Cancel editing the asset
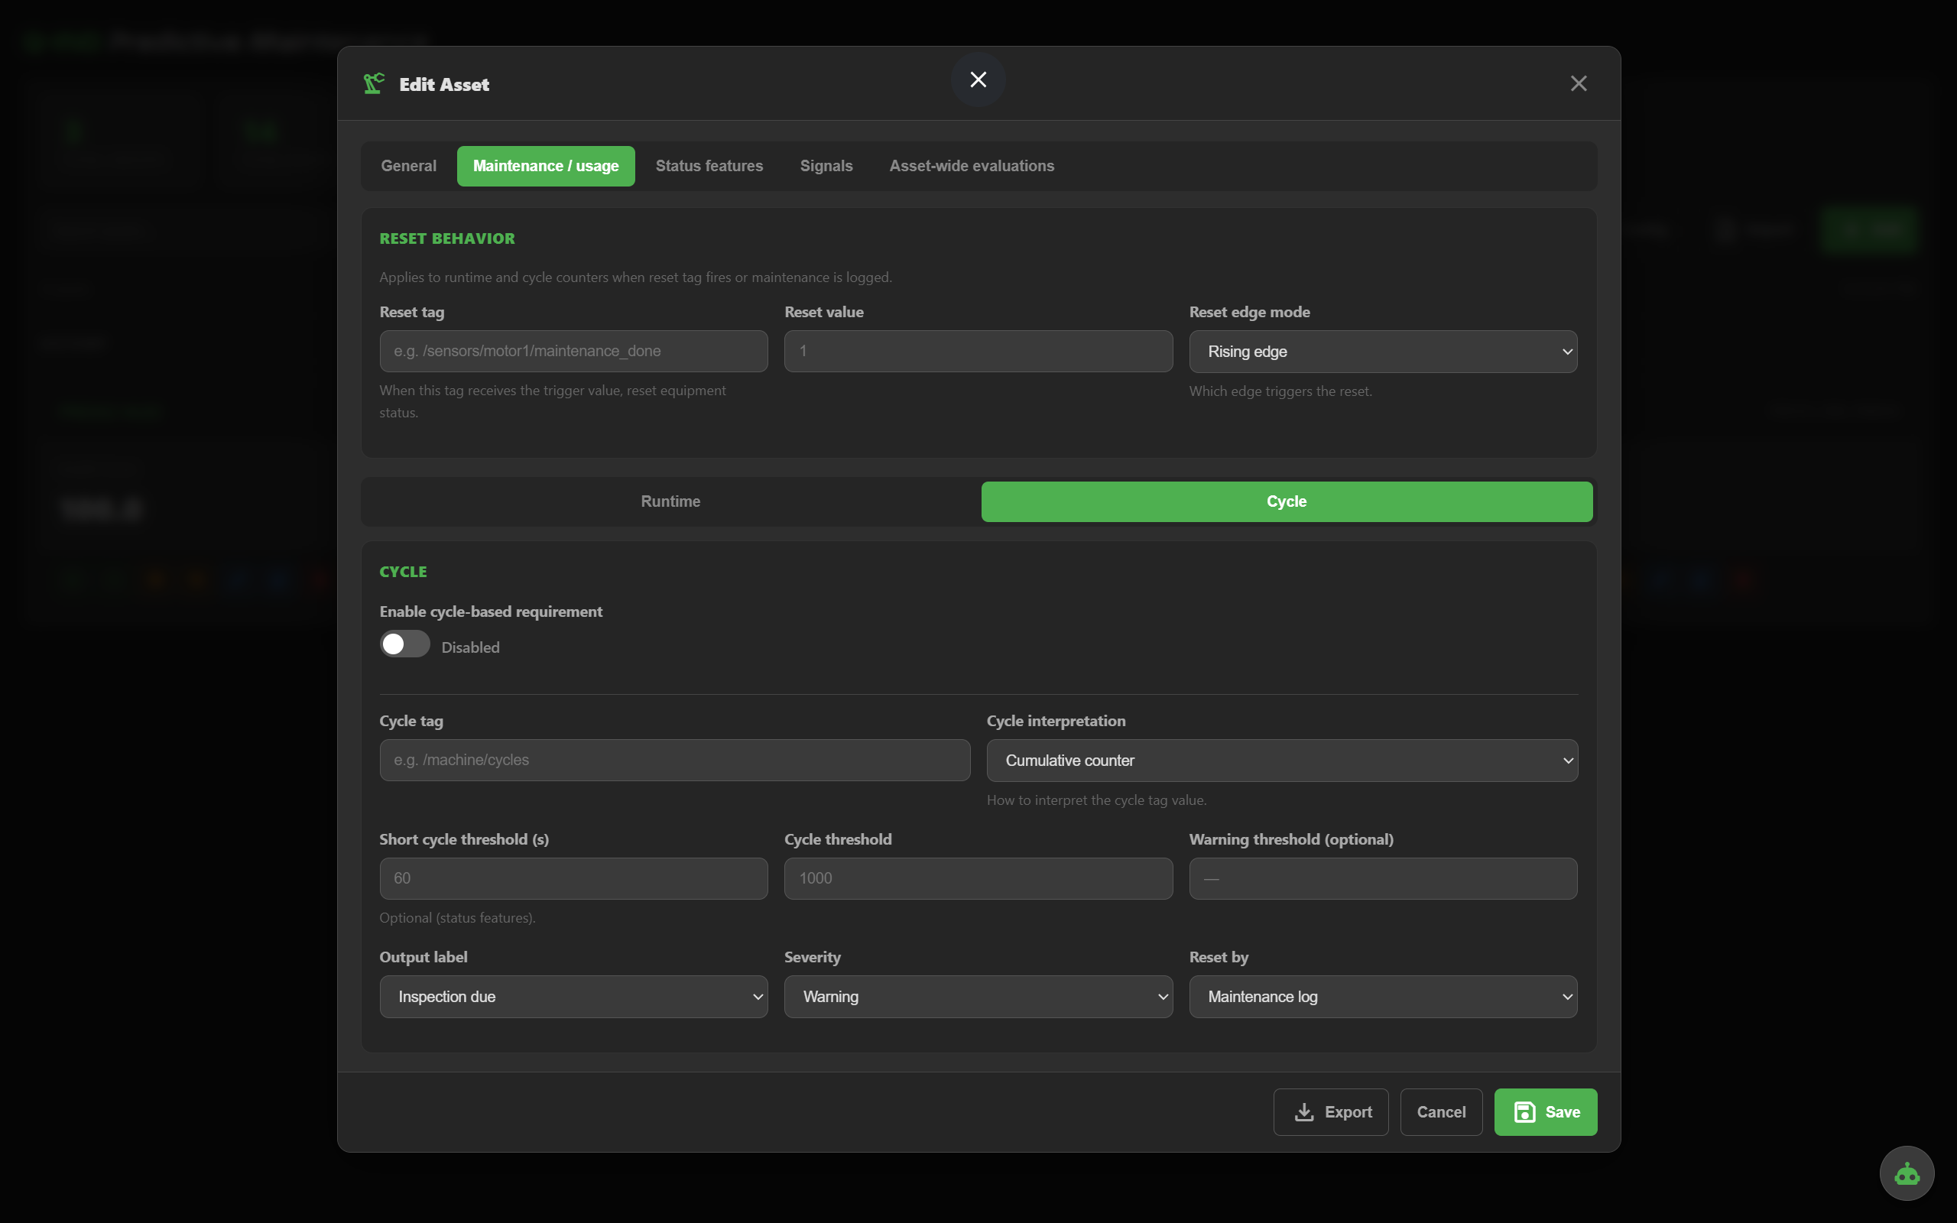Screen dimensions: 1957x1223 1440,1112
